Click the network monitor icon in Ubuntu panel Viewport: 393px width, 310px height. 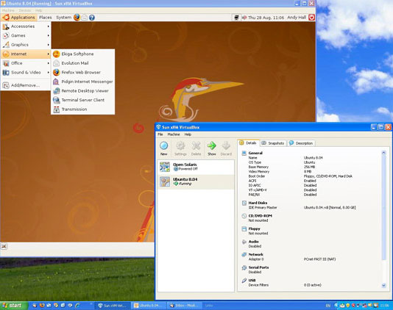(x=236, y=18)
